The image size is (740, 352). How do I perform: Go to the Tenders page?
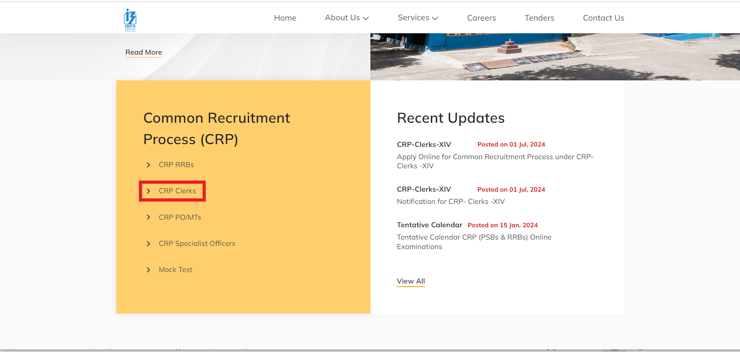point(539,18)
